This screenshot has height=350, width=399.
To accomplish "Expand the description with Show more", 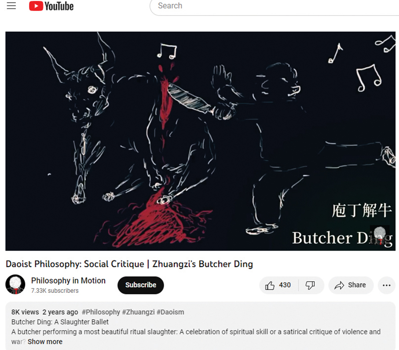I will tap(45, 342).
